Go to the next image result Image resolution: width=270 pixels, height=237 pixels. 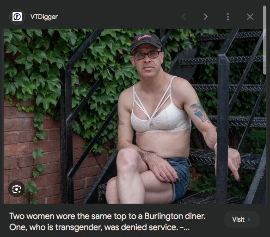coord(206,17)
